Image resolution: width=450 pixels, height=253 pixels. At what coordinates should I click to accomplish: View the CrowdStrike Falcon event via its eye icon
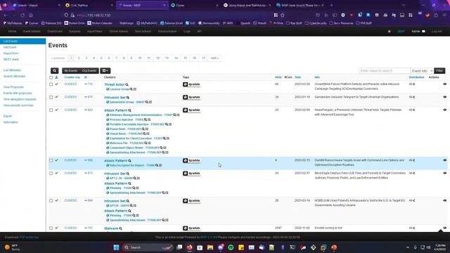click(x=445, y=84)
